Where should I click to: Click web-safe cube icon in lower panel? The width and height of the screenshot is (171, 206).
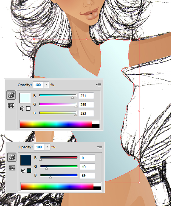coord(23,171)
